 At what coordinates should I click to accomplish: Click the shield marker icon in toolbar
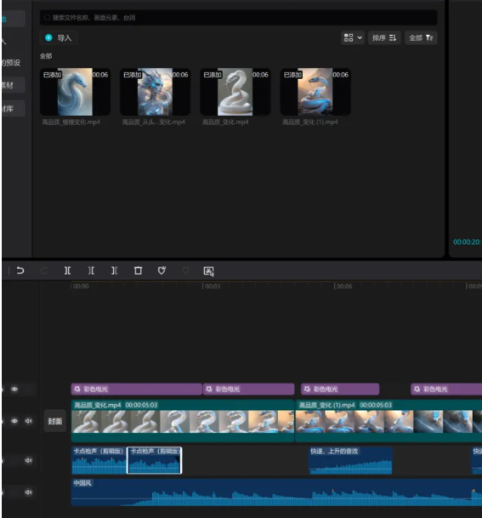(162, 270)
